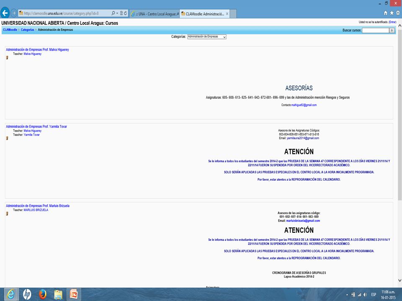Switch to the UNA - Centro Local Aragua tab

tap(155, 14)
